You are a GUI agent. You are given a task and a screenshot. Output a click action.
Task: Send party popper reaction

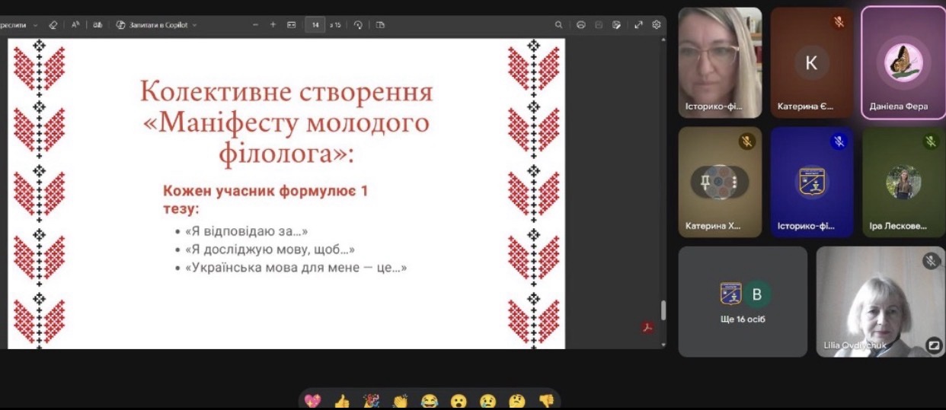point(371,400)
